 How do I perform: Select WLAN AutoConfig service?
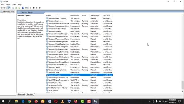pos(79,86)
